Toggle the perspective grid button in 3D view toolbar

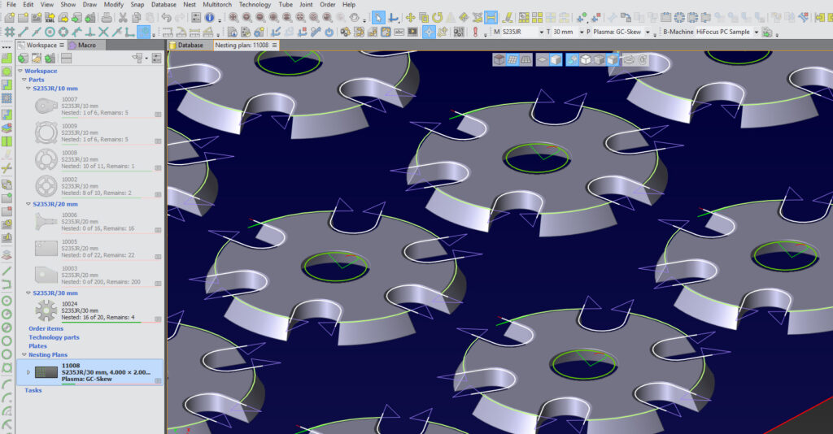click(526, 59)
